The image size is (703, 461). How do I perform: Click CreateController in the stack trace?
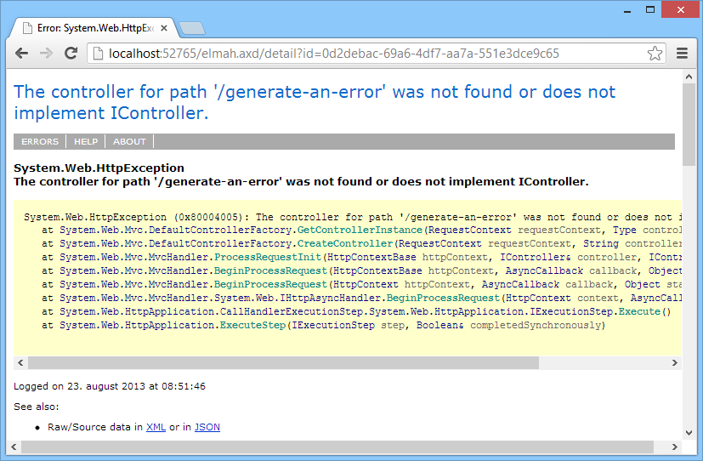[345, 243]
